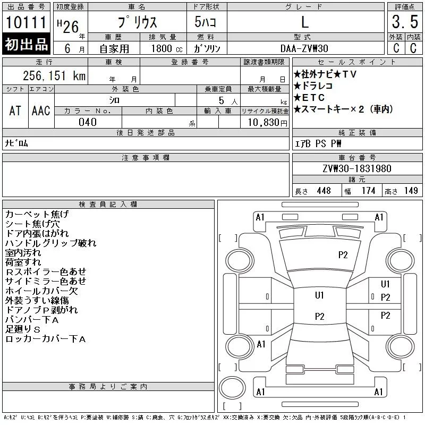Click the damage code legend line
Viewport: 425px width, 425px height.
tap(205, 418)
